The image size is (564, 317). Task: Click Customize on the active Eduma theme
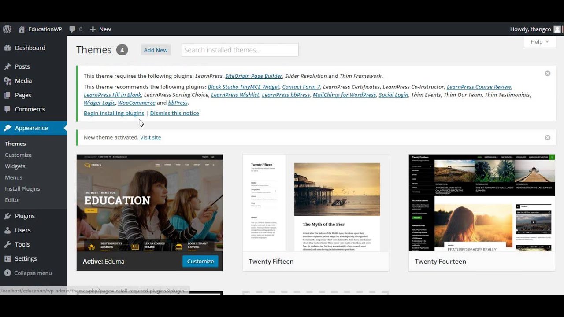click(200, 261)
